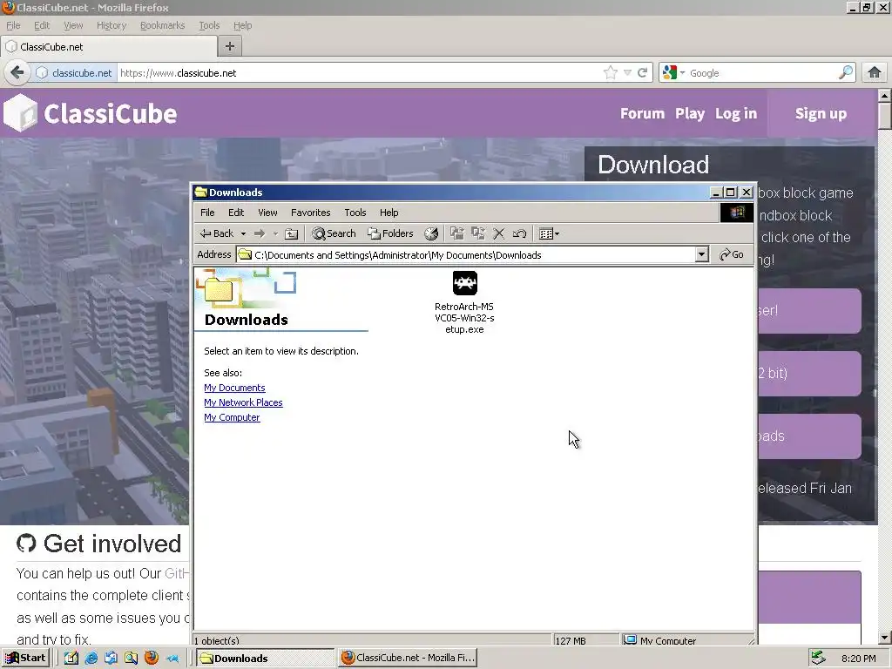Click the Start button
The height and width of the screenshot is (669, 892).
pos(25,659)
